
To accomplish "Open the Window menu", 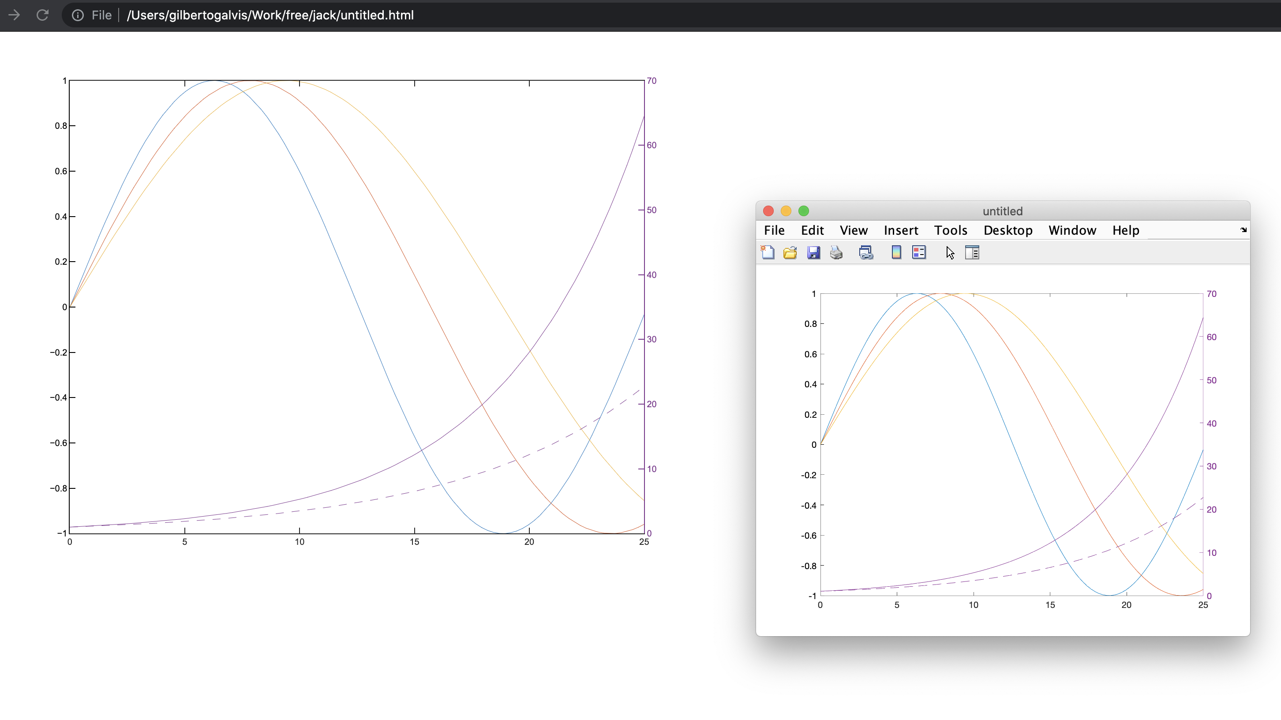I will (1072, 230).
